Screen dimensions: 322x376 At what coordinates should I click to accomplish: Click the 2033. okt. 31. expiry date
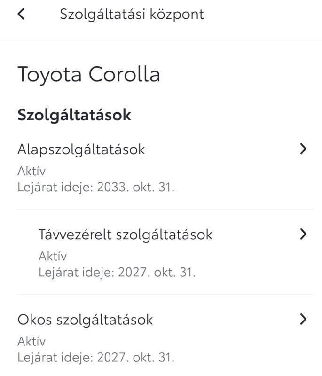click(135, 188)
